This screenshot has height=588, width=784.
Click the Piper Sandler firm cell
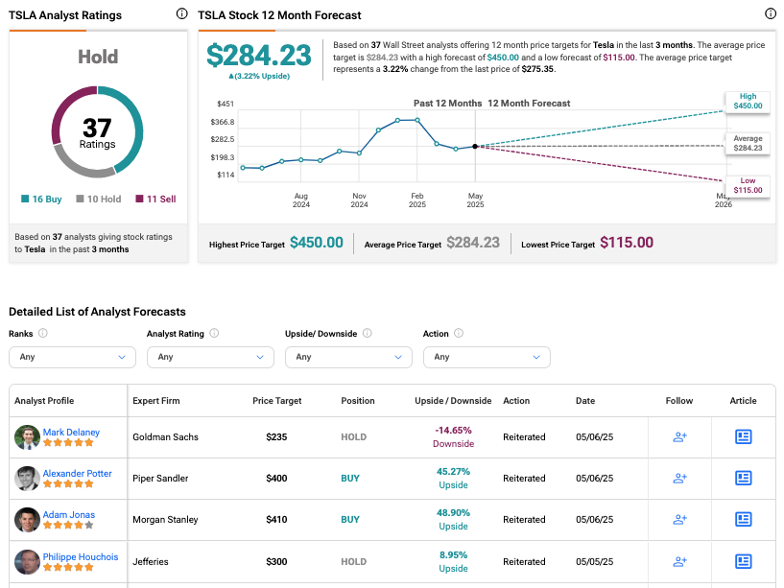(x=160, y=479)
